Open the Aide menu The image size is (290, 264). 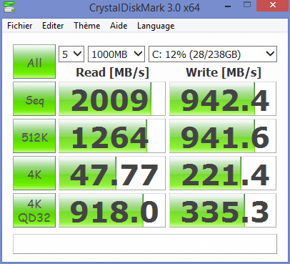point(119,26)
